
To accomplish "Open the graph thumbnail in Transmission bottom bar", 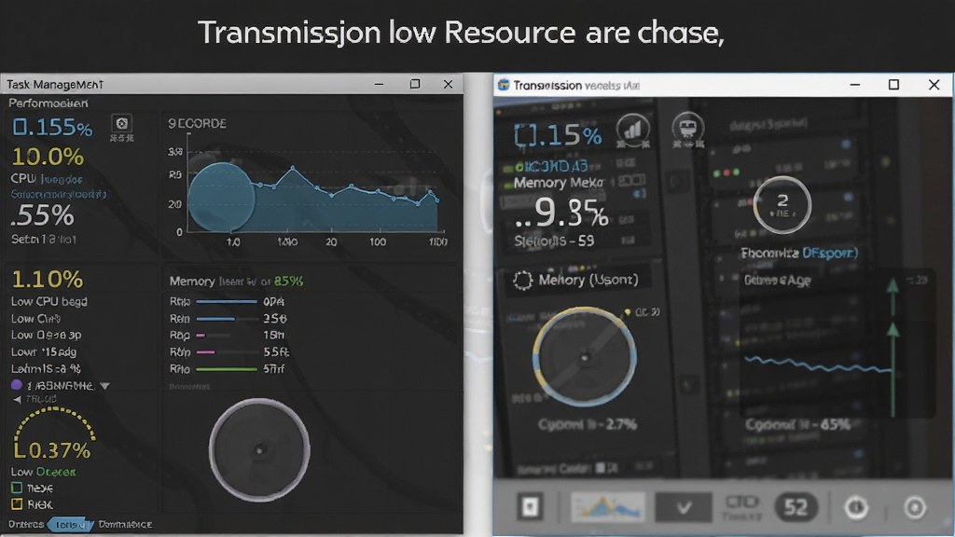I will coord(607,506).
